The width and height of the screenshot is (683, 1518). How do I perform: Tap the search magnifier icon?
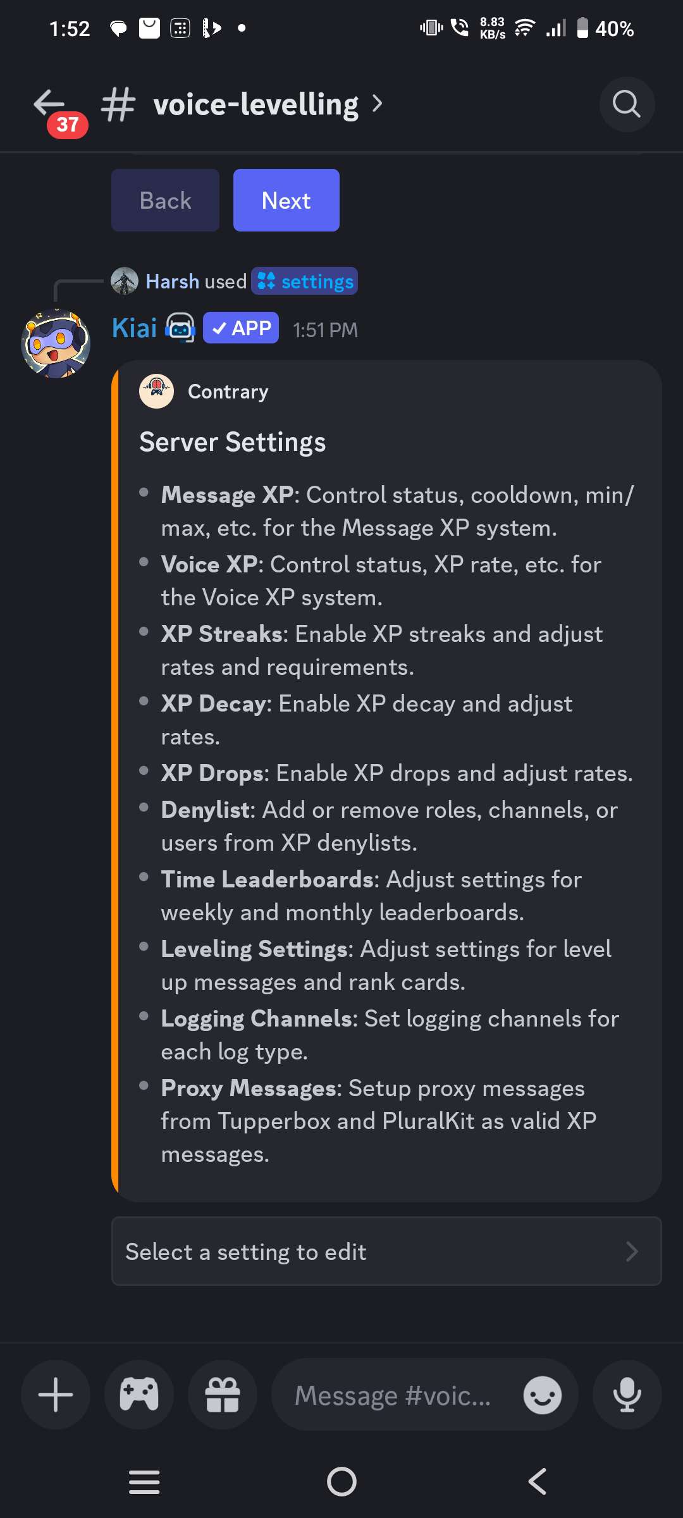coord(626,104)
